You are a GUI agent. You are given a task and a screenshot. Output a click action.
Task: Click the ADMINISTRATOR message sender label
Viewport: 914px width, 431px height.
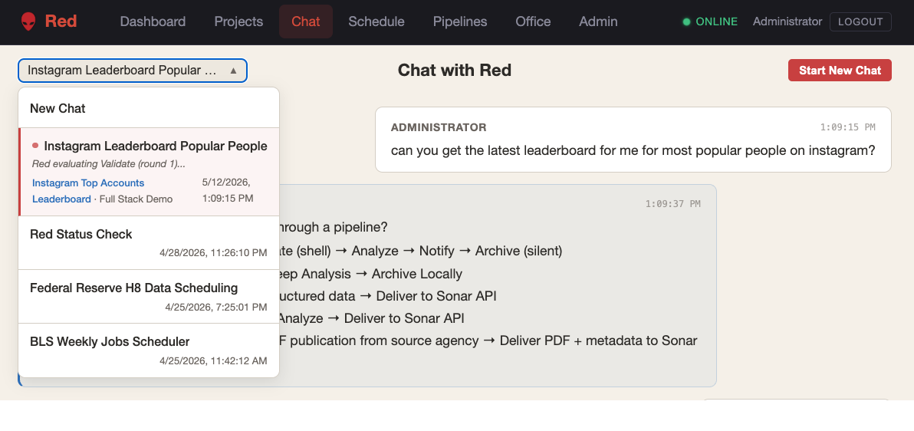click(439, 128)
